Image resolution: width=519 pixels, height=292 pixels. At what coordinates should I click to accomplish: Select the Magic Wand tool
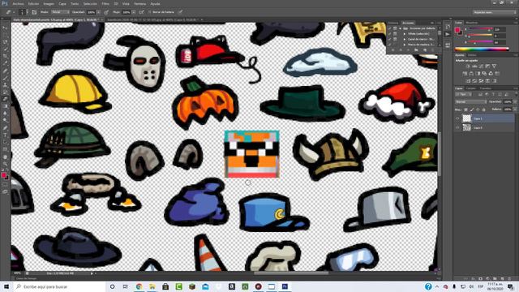coord(5,49)
